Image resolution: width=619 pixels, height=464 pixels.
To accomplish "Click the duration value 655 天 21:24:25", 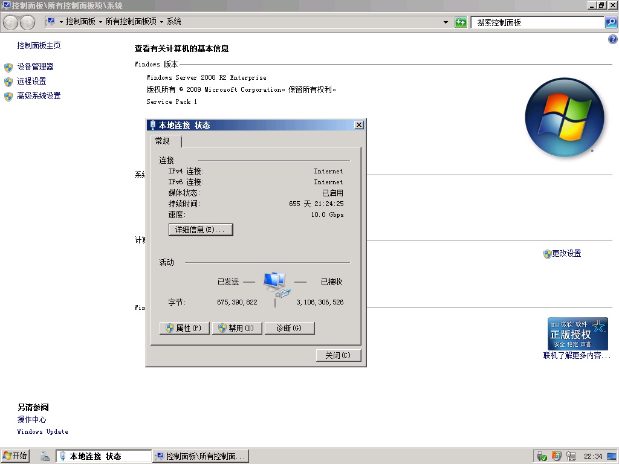I will [316, 204].
